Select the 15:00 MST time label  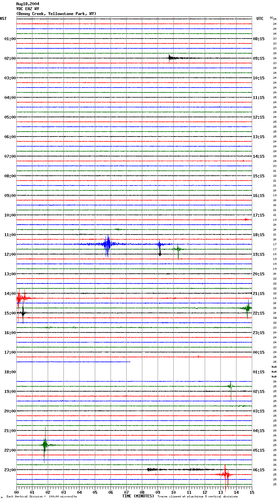(x=10, y=313)
